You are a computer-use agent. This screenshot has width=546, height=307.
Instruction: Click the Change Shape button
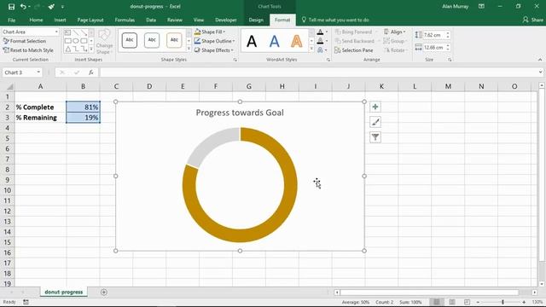click(104, 42)
